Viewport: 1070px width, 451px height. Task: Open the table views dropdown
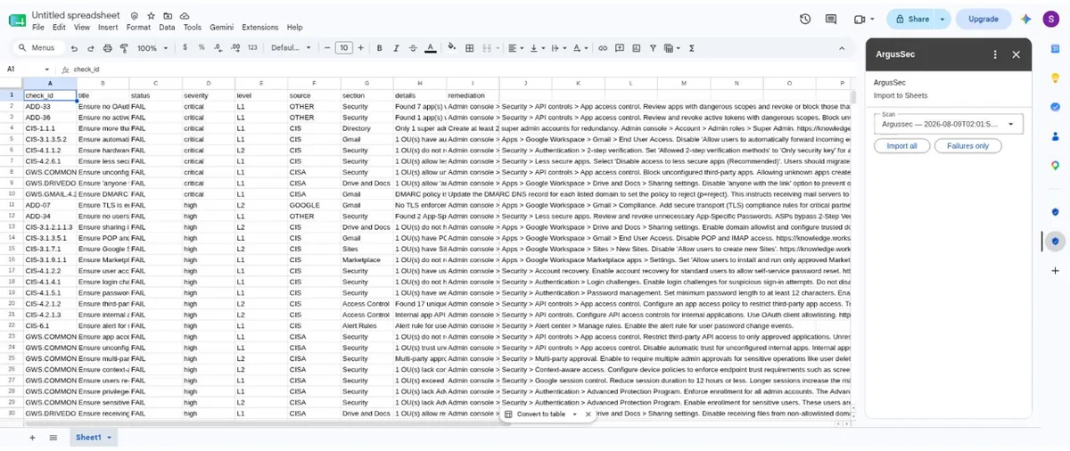coord(673,48)
